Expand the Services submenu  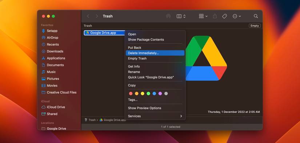[155, 116]
